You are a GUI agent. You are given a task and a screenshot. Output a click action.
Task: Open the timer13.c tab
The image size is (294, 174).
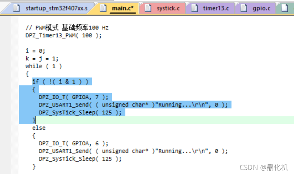click(x=210, y=8)
